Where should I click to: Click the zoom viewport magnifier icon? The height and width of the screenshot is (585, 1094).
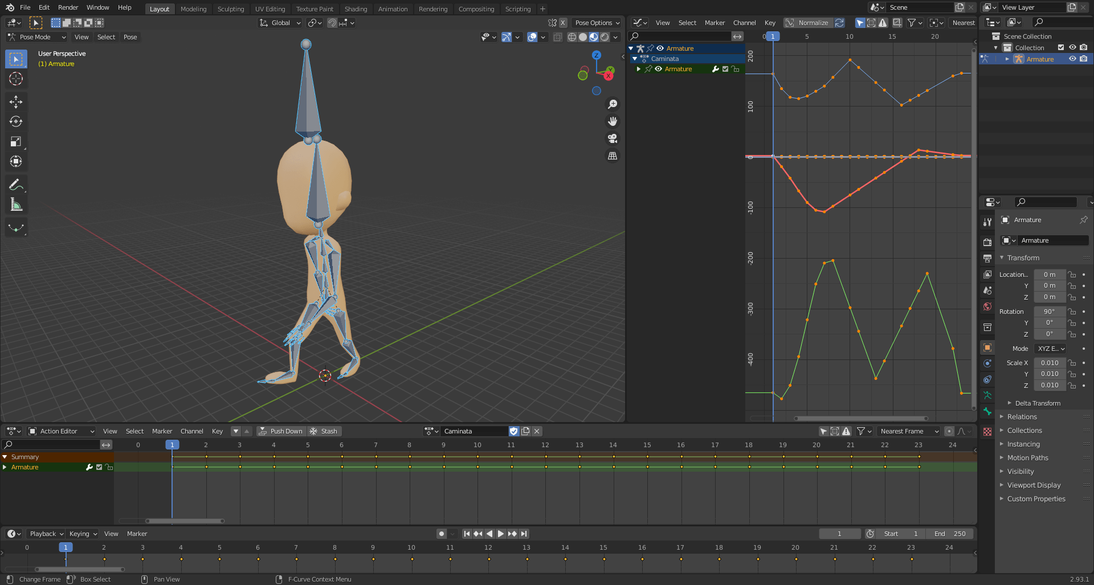tap(613, 104)
